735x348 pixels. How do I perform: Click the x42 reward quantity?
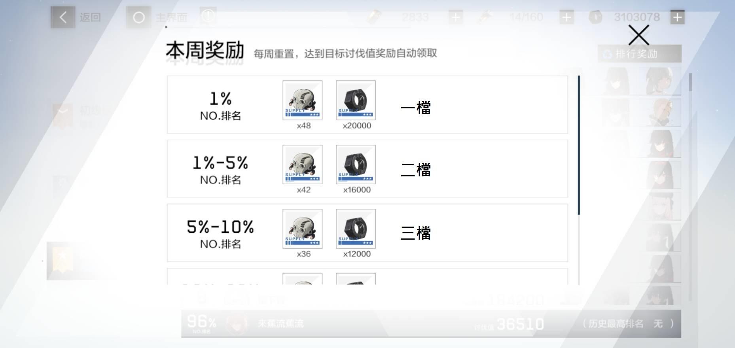(x=303, y=190)
